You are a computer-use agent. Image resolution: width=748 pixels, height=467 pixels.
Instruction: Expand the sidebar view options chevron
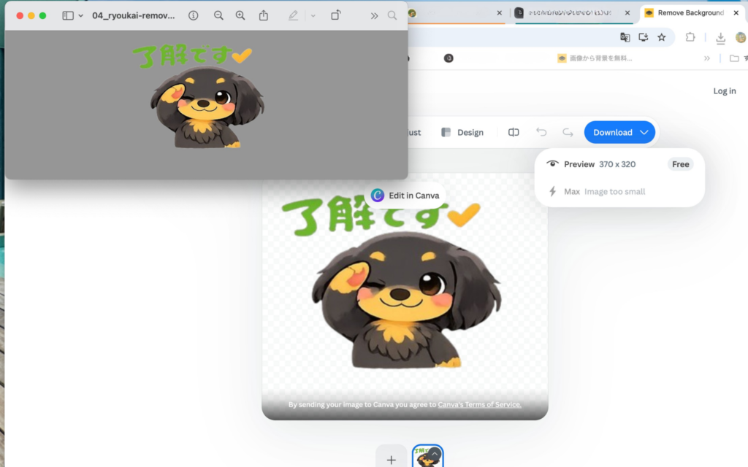pos(80,16)
